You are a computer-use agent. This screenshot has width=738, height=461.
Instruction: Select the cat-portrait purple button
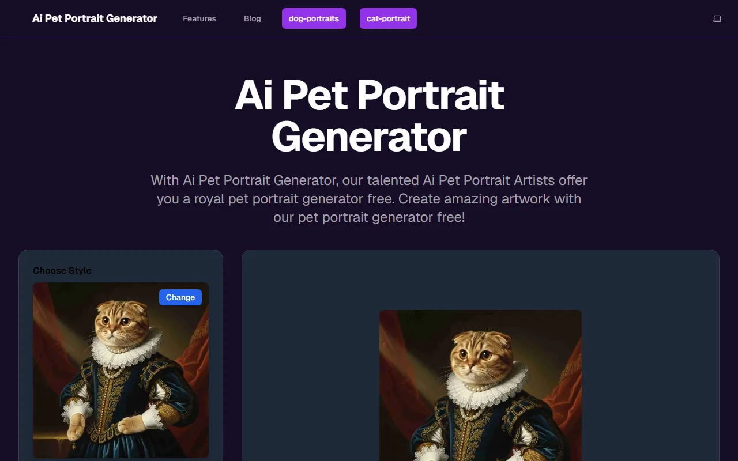click(x=388, y=18)
